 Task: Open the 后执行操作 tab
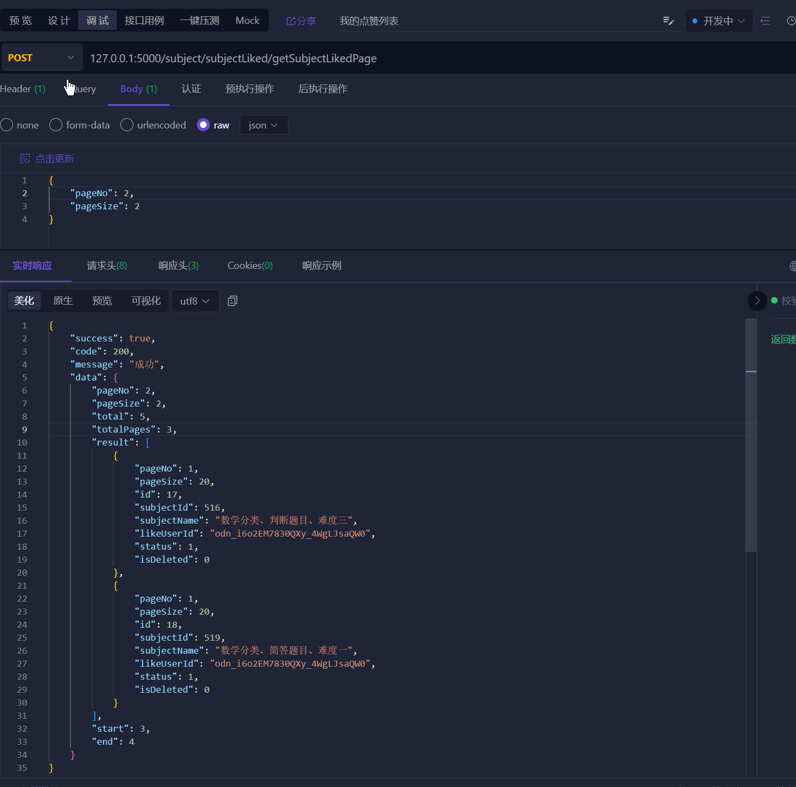pos(323,89)
